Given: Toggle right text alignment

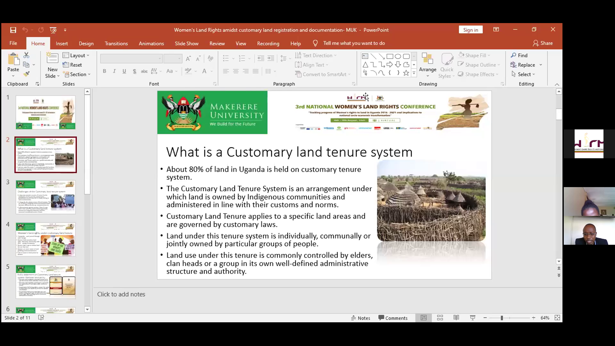Looking at the screenshot, I should 246,71.
